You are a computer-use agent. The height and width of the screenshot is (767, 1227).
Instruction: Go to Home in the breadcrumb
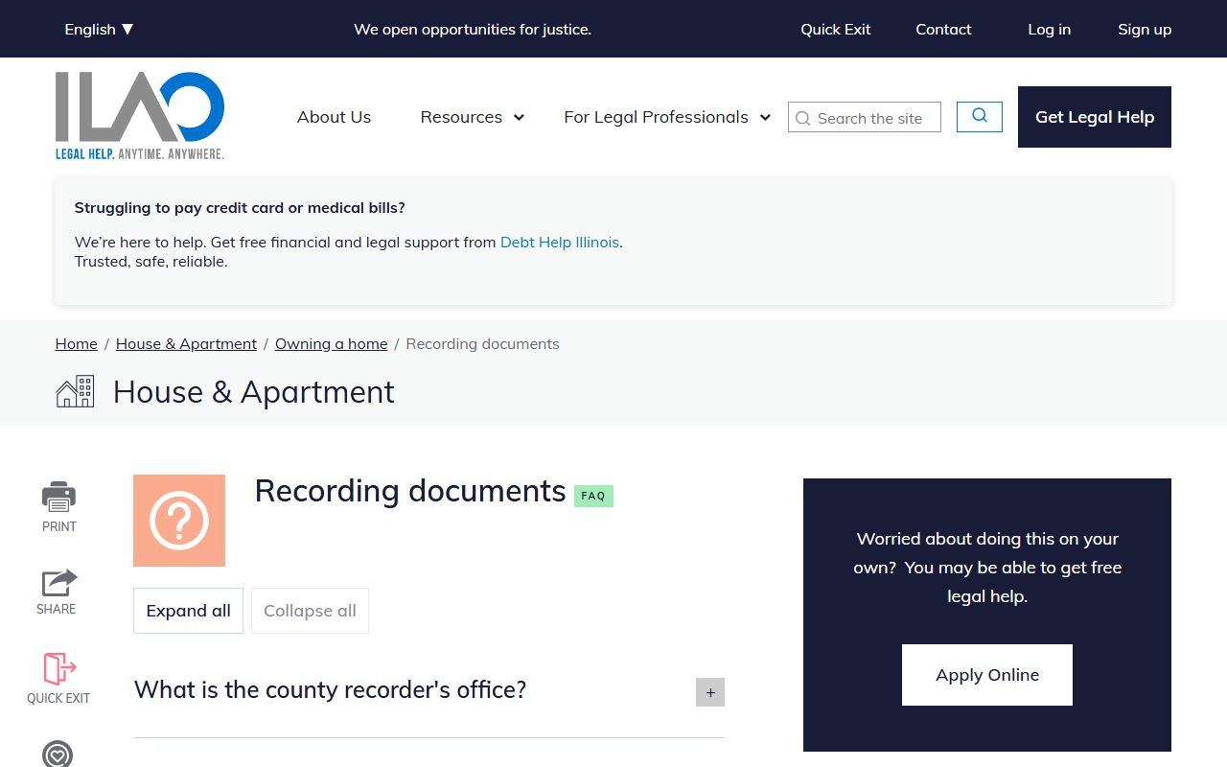pos(77,343)
